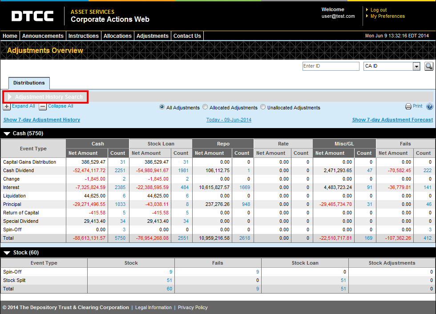
Task: Click Stock Loan total count 2551
Action: (x=183, y=238)
